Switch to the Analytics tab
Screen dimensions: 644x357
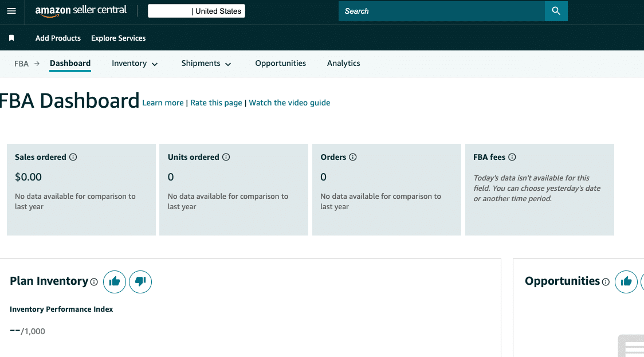[343, 64]
